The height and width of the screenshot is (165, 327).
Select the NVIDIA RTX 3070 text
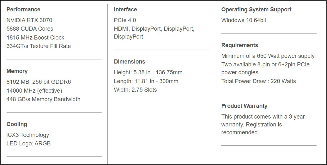pyautogui.click(x=29, y=20)
